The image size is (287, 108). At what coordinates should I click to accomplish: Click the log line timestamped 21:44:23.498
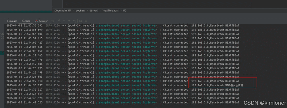click(123, 73)
